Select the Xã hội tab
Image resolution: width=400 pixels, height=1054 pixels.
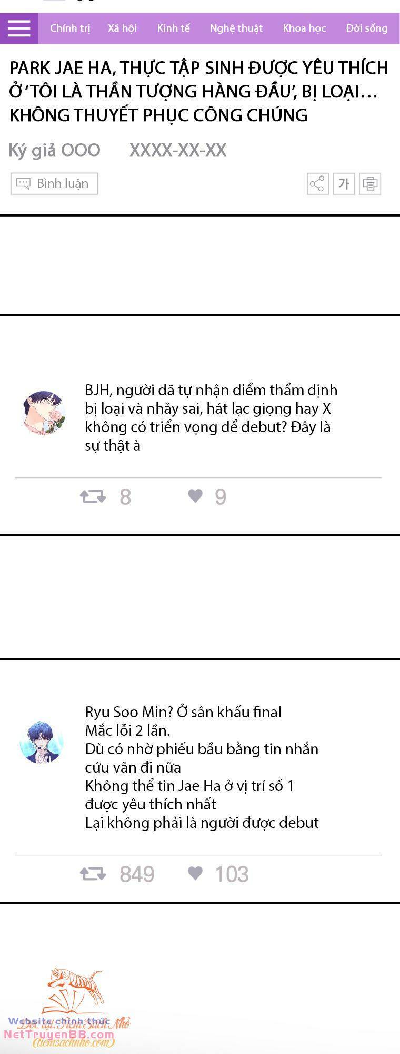(x=122, y=28)
